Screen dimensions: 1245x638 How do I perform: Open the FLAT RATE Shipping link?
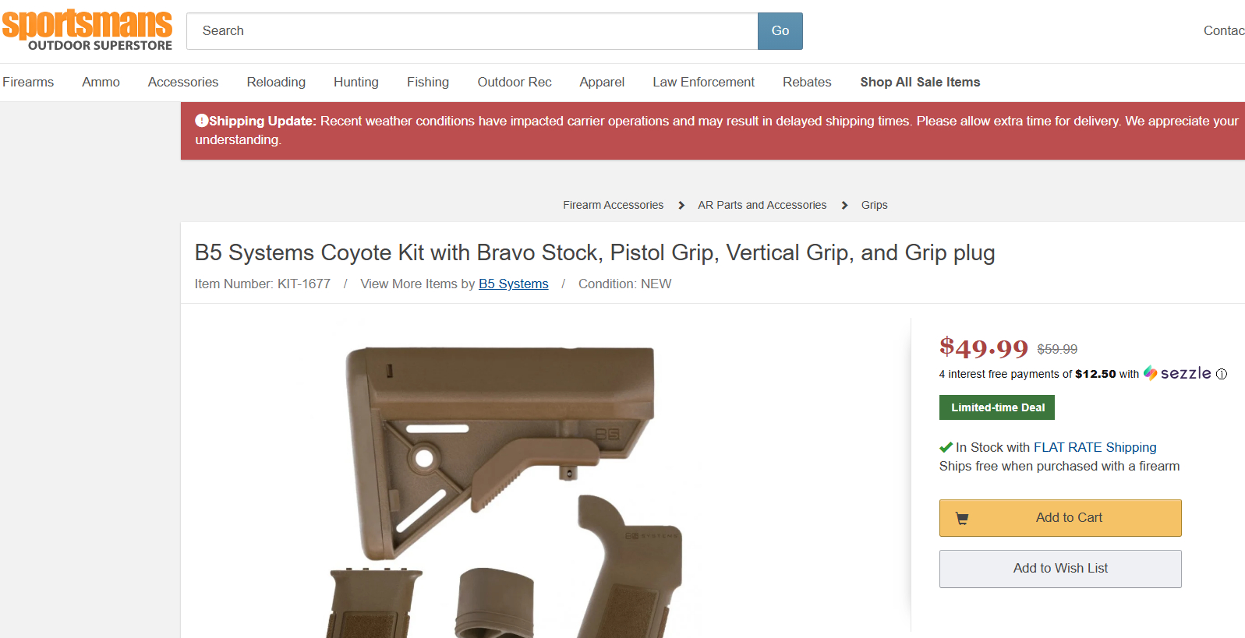(x=1095, y=448)
